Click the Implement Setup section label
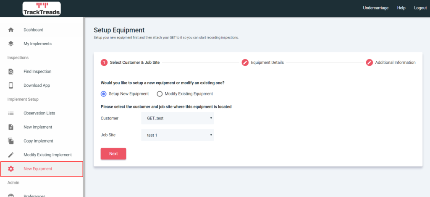 (23, 99)
